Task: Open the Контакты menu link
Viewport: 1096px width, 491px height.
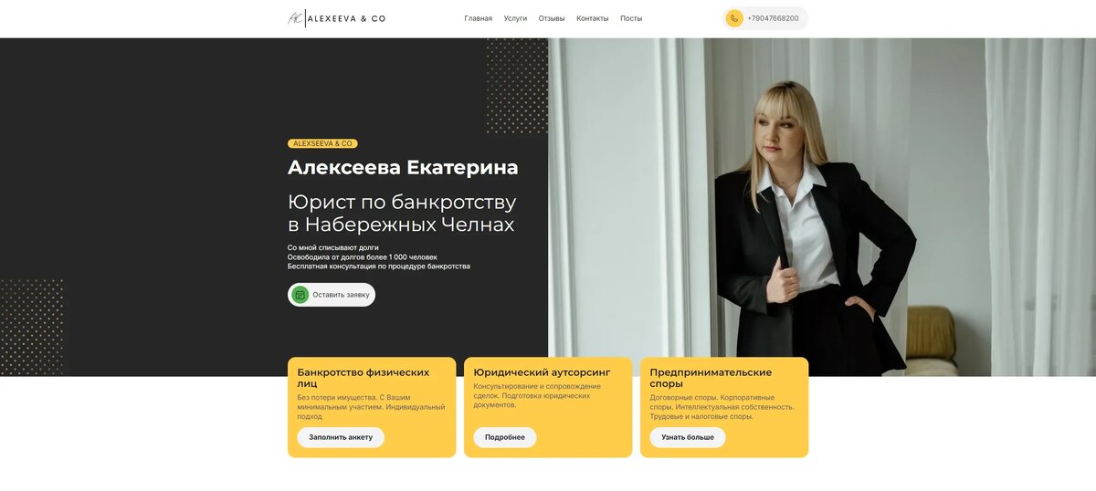Action: [592, 18]
